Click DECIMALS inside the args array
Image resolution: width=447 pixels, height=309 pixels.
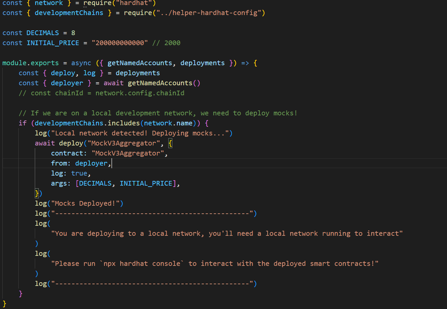[x=95, y=184]
